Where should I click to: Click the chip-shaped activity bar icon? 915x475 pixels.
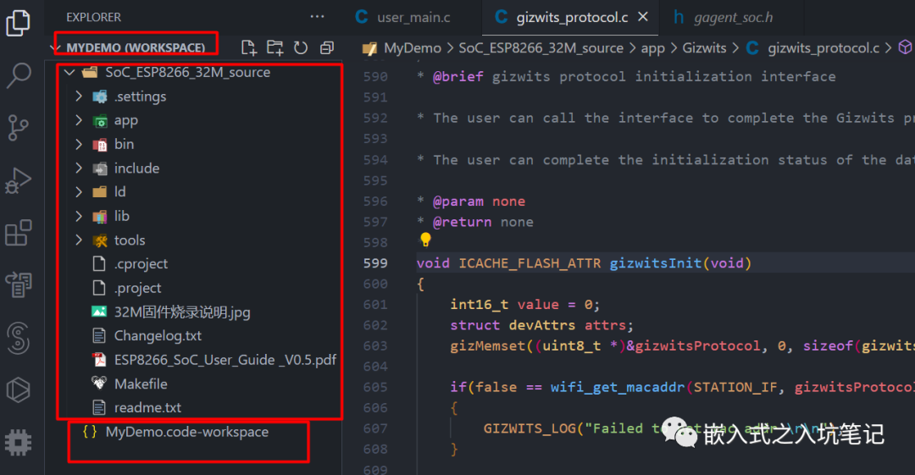point(18,442)
